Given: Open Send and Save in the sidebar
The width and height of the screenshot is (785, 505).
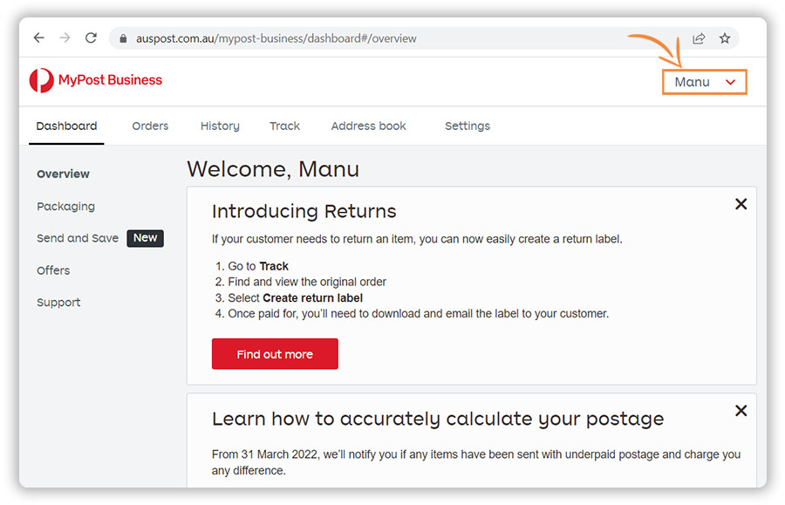Looking at the screenshot, I should (78, 238).
